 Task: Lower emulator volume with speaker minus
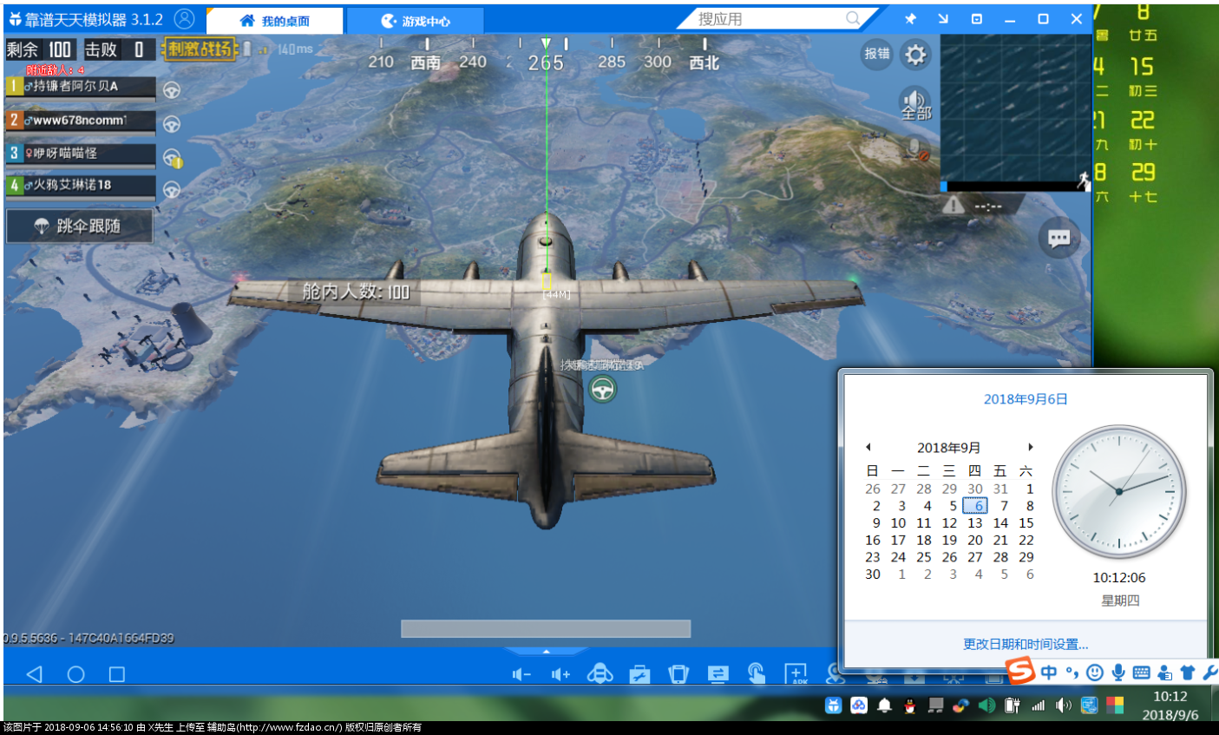521,674
